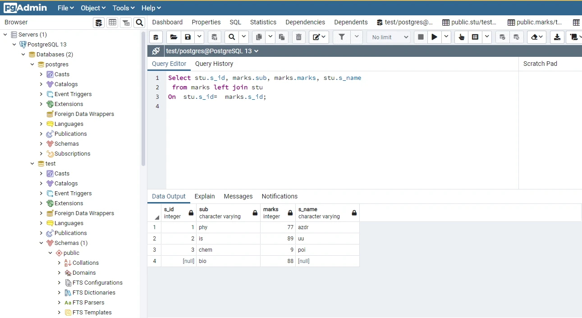Open the Filtered Rows icon
Image resolution: width=582 pixels, height=318 pixels.
(126, 22)
